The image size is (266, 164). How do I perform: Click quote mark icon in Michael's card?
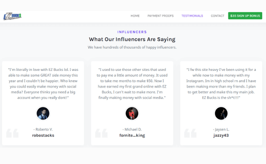tap(101, 133)
